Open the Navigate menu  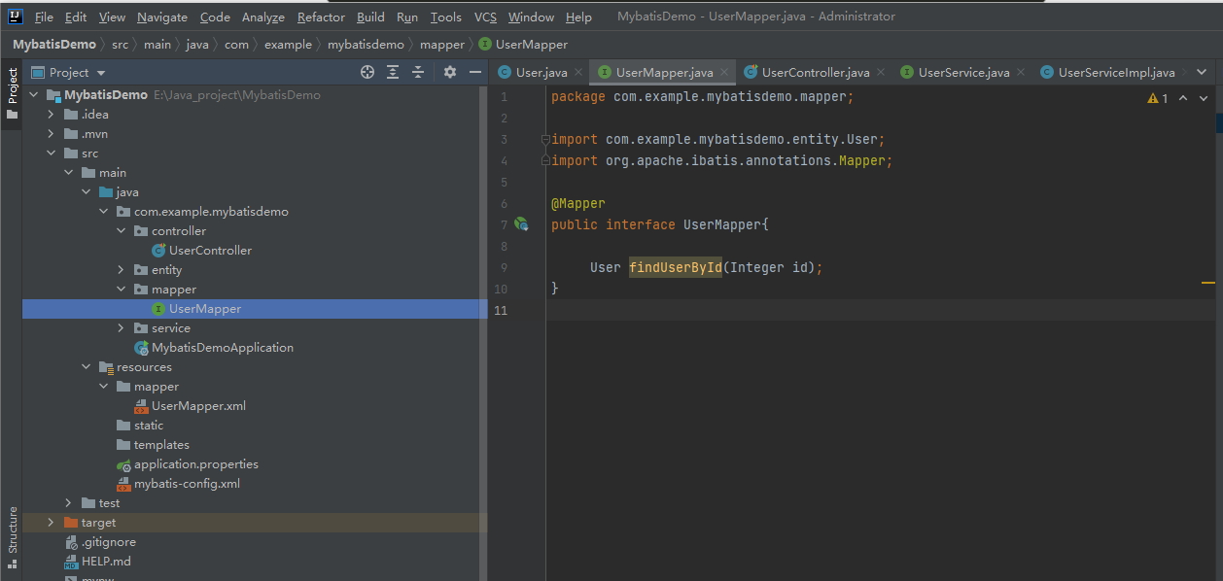tap(161, 17)
